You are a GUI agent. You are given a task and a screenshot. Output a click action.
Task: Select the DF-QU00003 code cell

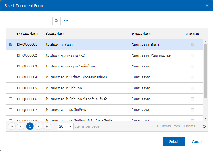(27, 66)
